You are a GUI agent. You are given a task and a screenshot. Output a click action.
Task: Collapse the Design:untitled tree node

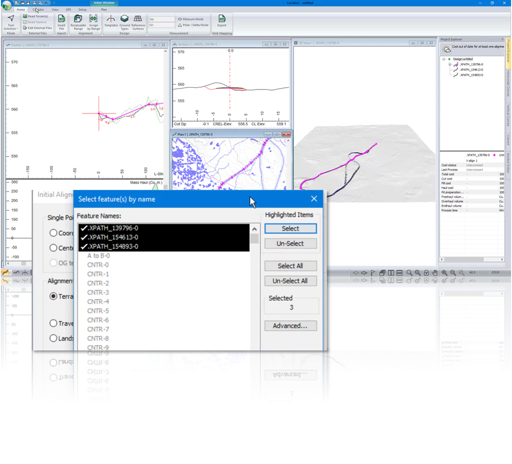point(444,59)
